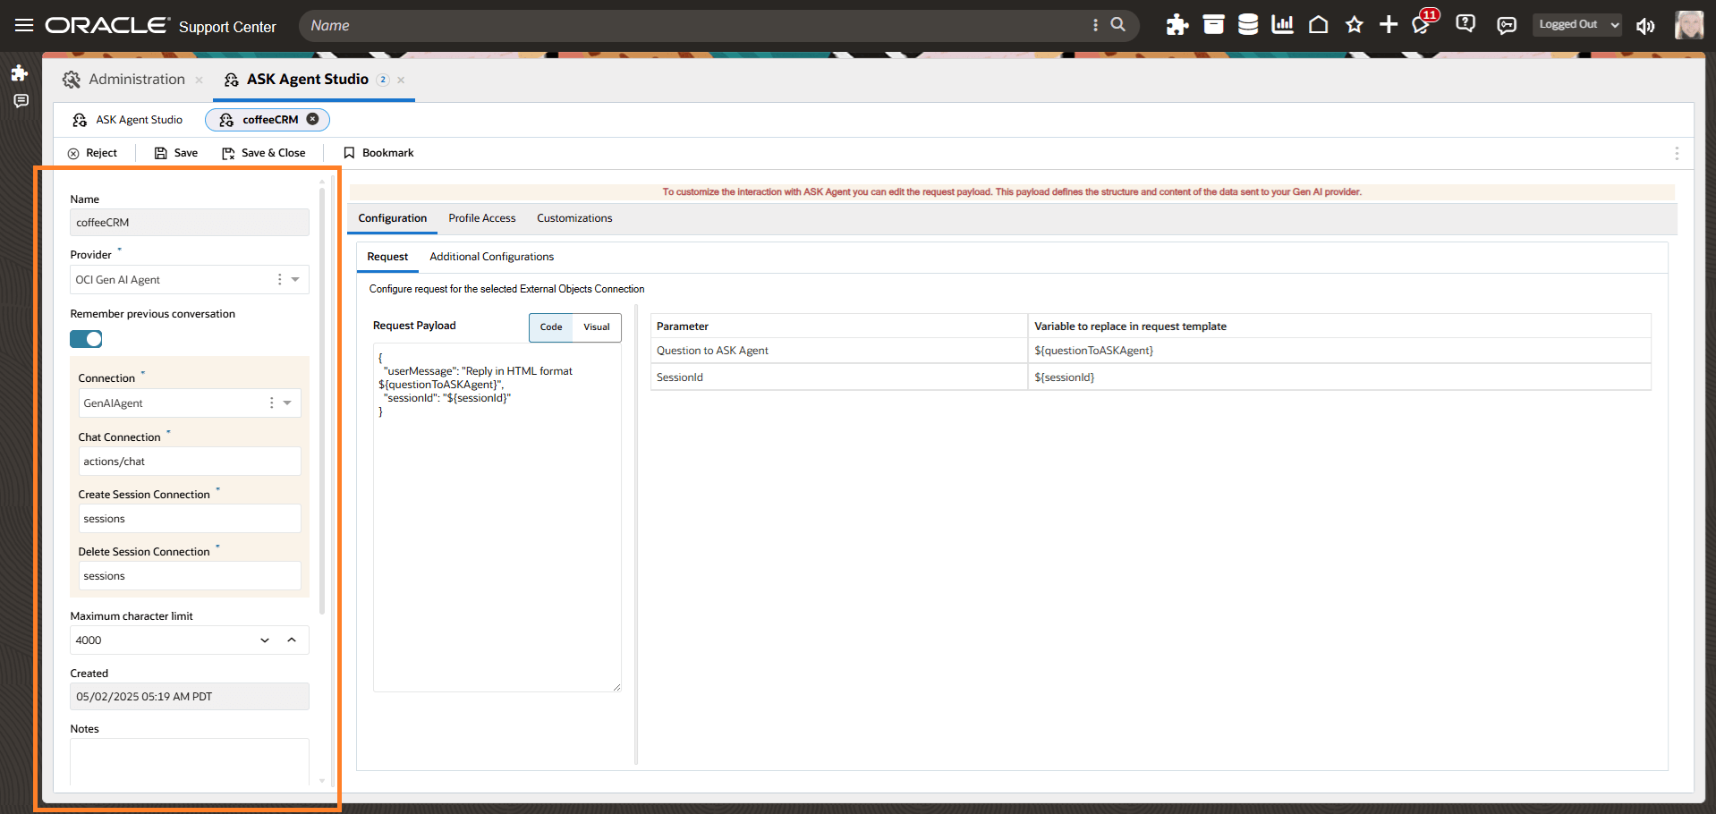Click the chat icon in left sidebar
Image resolution: width=1716 pixels, height=814 pixels.
tap(21, 101)
